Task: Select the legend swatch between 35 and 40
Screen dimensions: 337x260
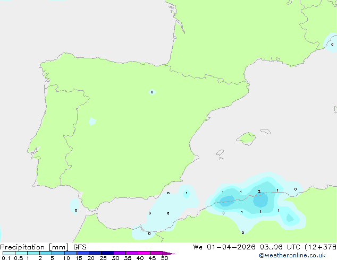Action: (x=132, y=253)
